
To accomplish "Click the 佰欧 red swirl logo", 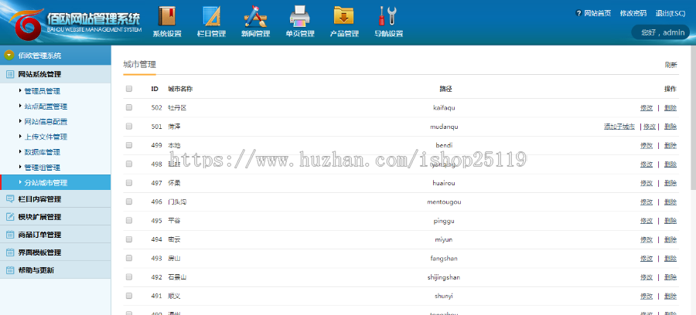I will [x=26, y=25].
